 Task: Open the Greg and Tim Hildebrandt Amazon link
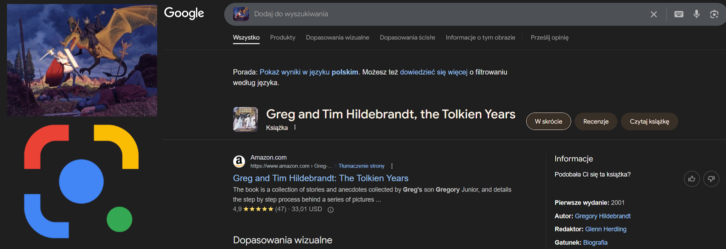point(320,178)
